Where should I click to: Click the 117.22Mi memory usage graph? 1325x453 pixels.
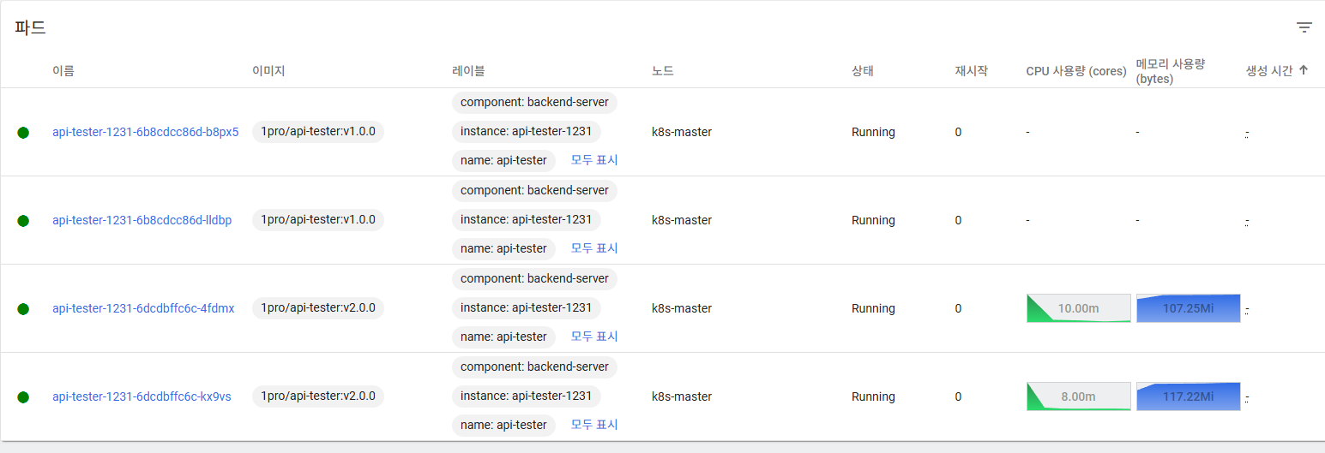click(x=1188, y=396)
